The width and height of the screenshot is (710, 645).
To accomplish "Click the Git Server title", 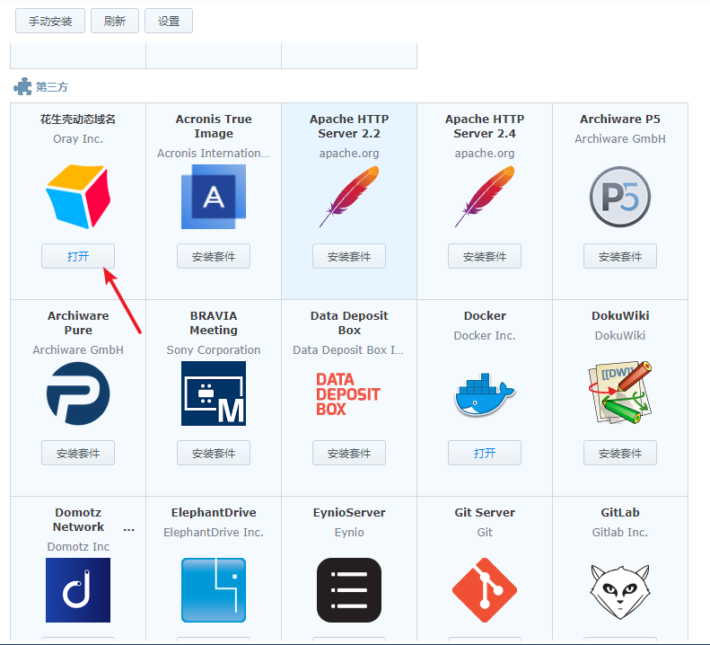I will pyautogui.click(x=485, y=512).
